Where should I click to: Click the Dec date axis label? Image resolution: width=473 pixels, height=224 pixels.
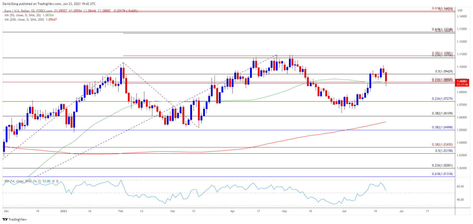(6, 211)
